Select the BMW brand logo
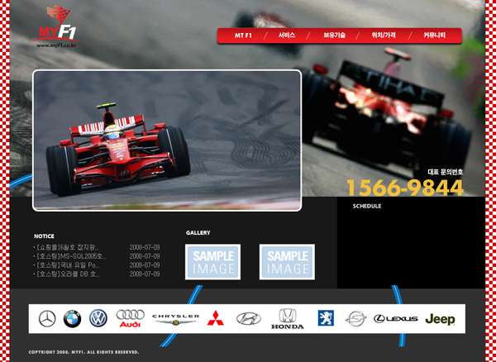This screenshot has width=496, height=362. click(x=72, y=319)
